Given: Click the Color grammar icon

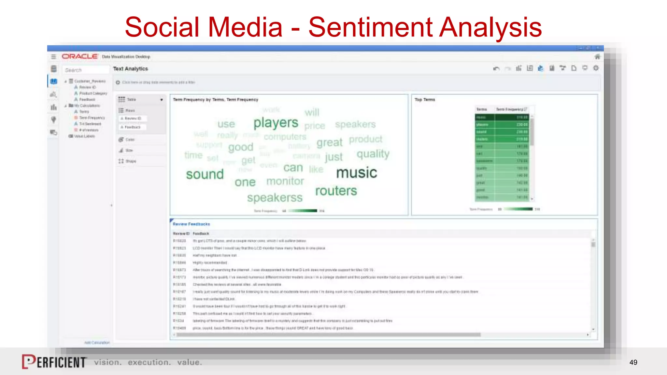Looking at the screenshot, I should pos(121,140).
